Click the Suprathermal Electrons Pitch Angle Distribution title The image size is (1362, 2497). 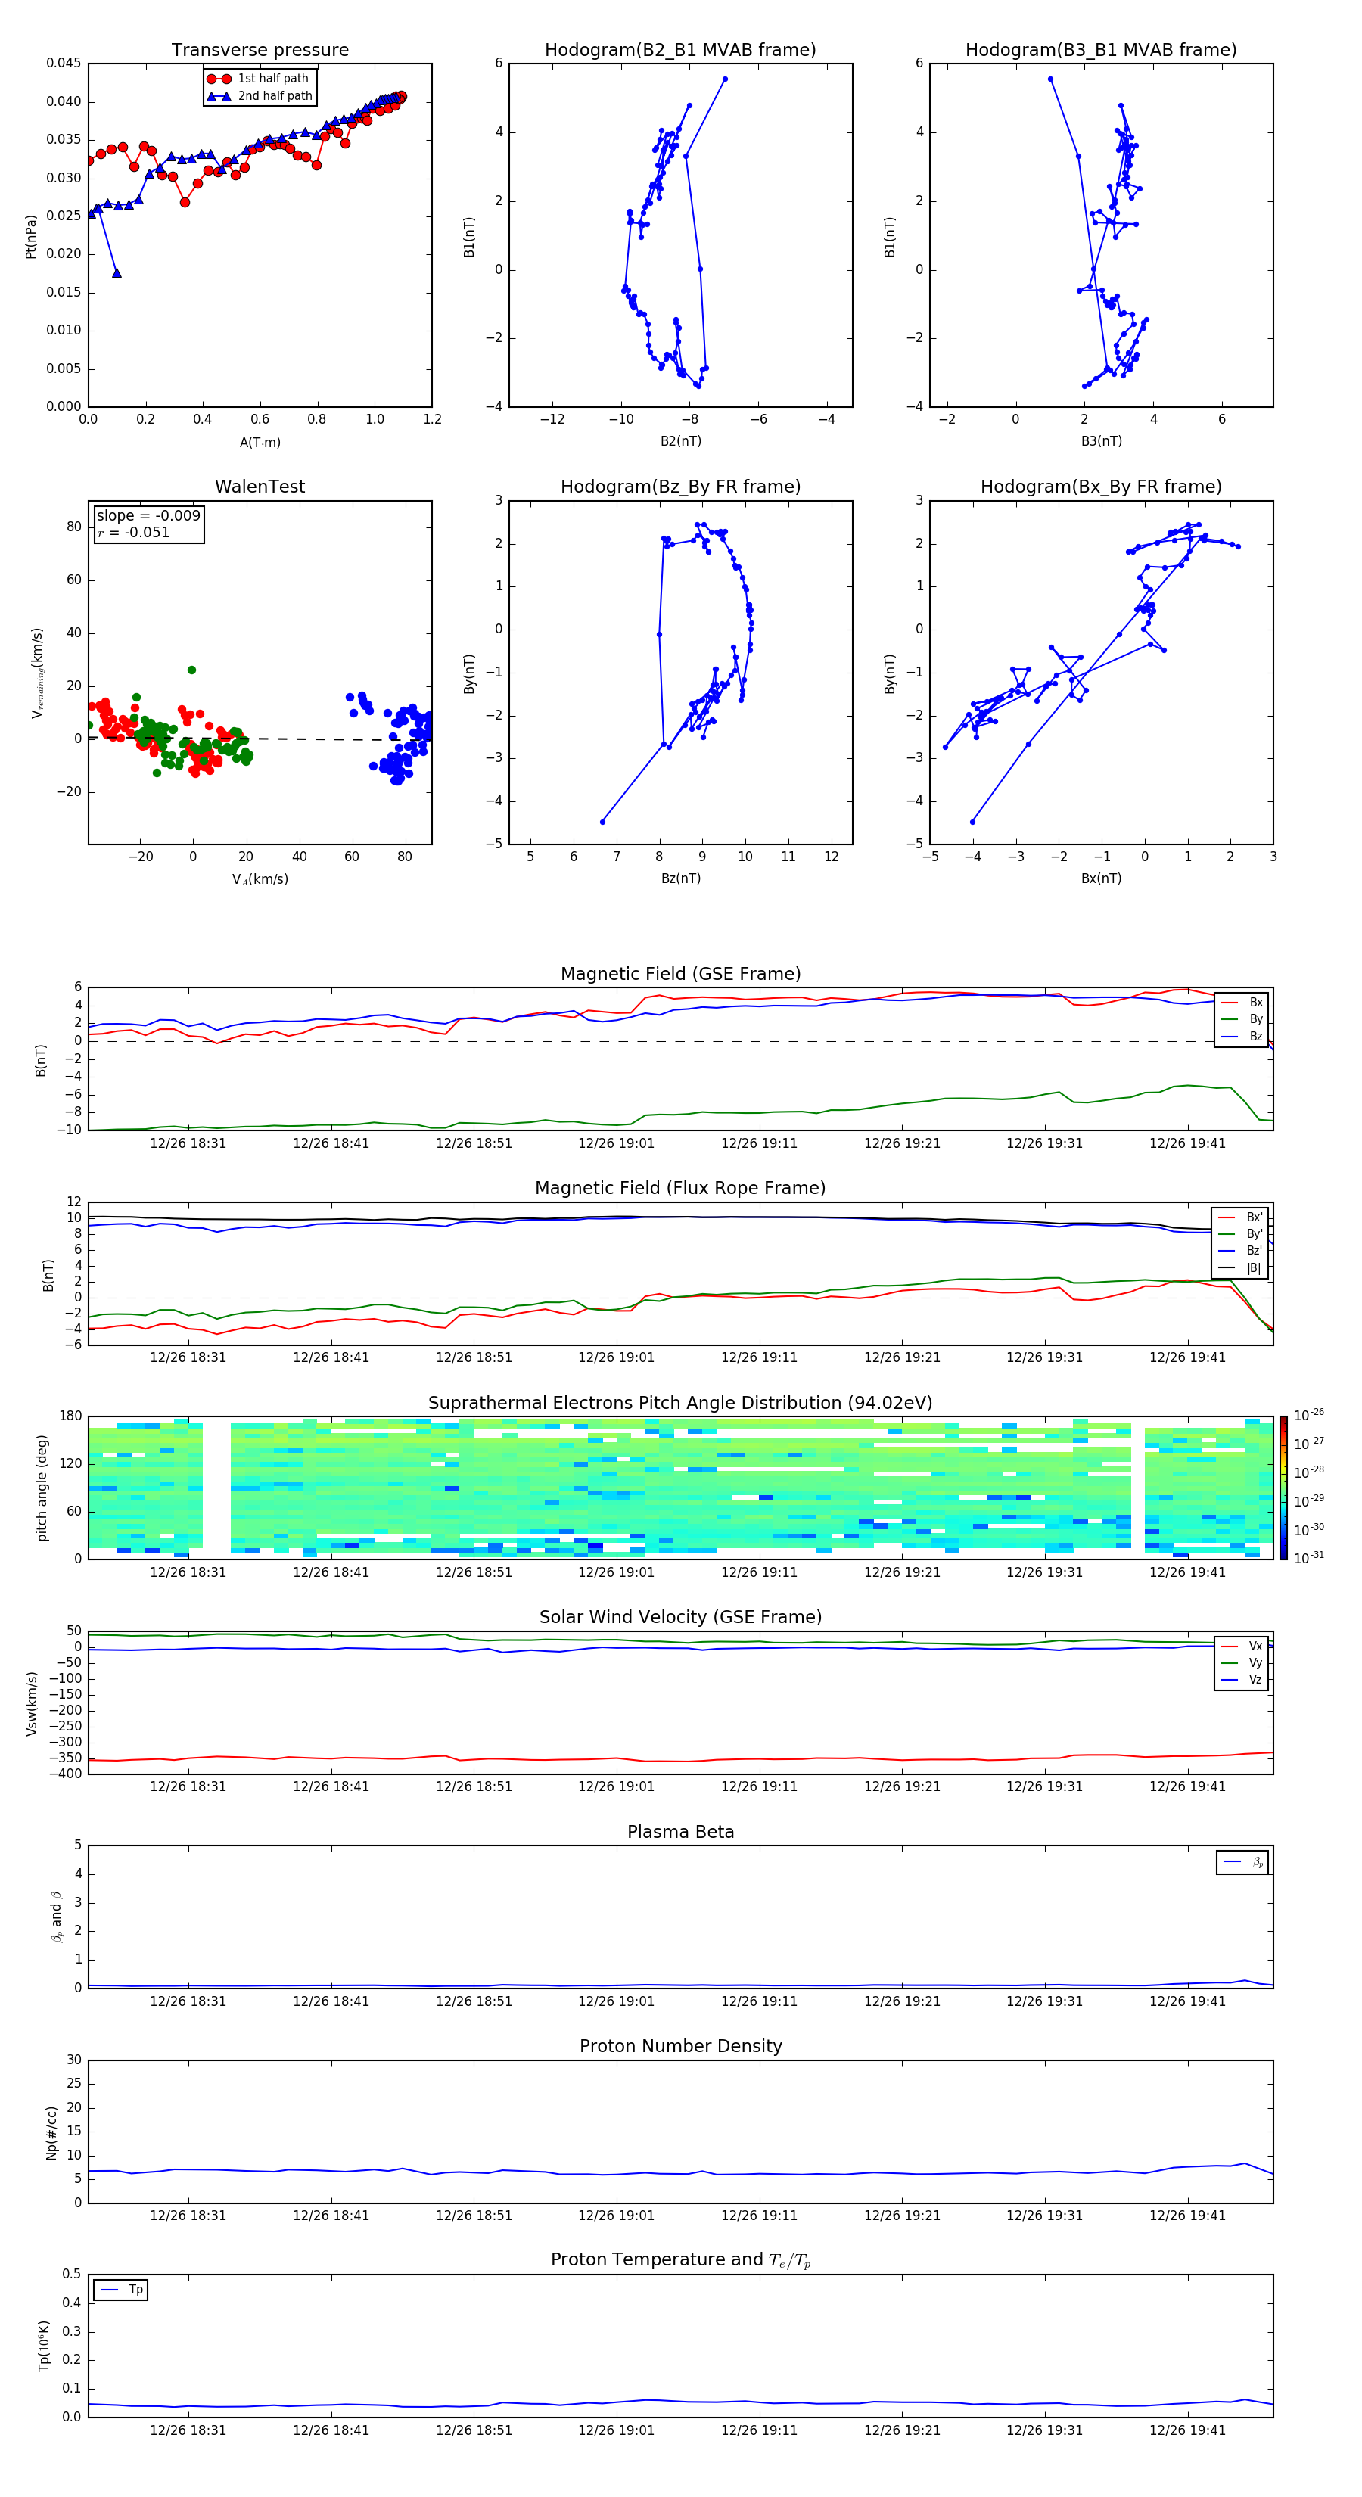(x=680, y=1404)
